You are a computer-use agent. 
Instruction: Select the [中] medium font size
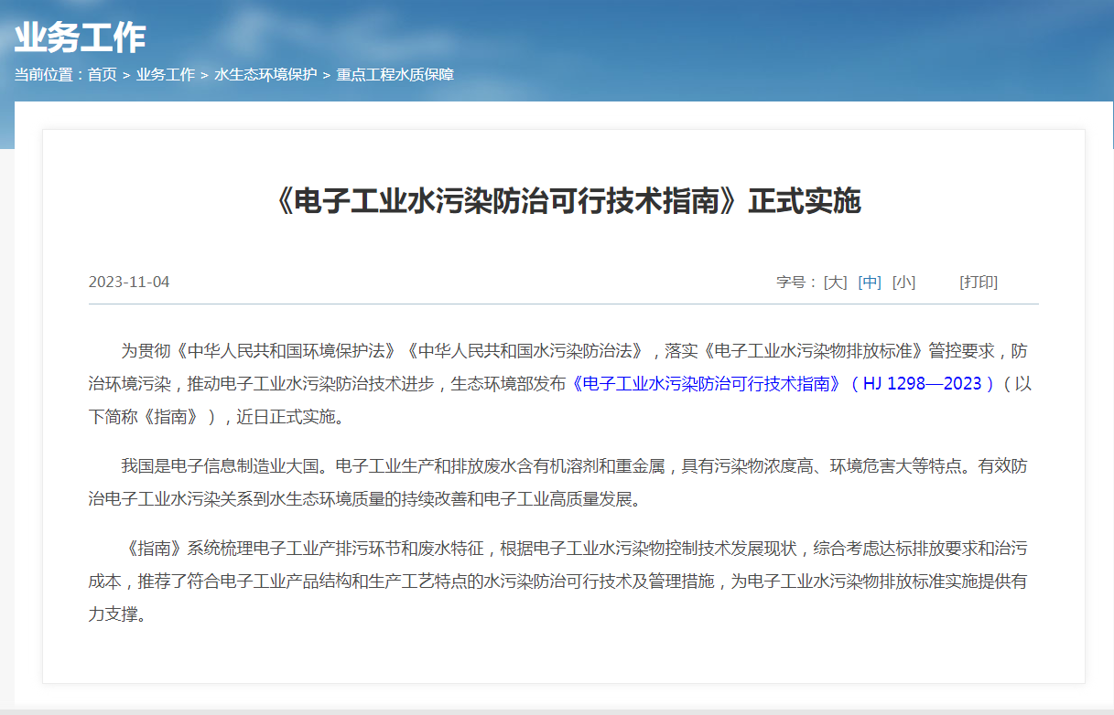click(869, 282)
